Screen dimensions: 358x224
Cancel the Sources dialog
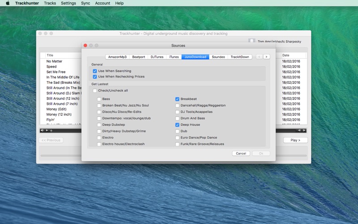tap(241, 153)
